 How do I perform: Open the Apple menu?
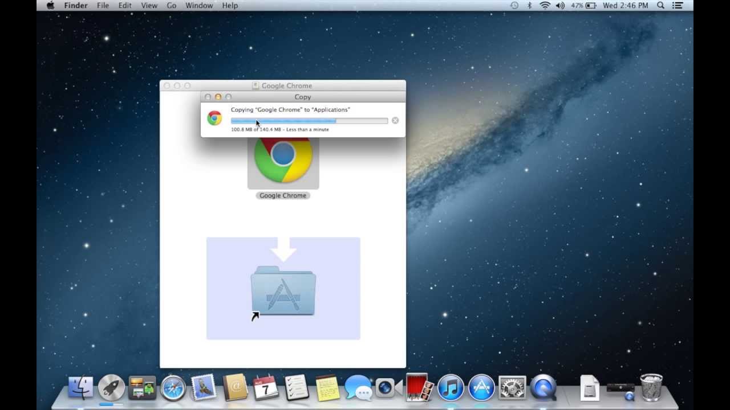click(x=50, y=6)
